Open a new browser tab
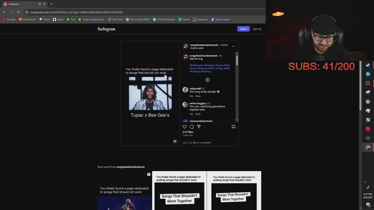 [51, 4]
